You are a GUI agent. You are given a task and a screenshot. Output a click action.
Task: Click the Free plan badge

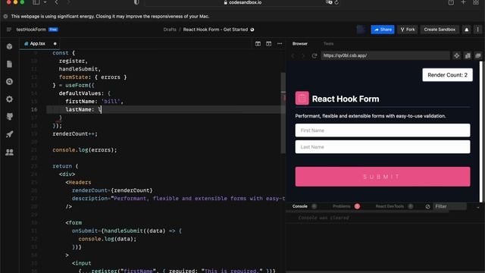pyautogui.click(x=53, y=30)
